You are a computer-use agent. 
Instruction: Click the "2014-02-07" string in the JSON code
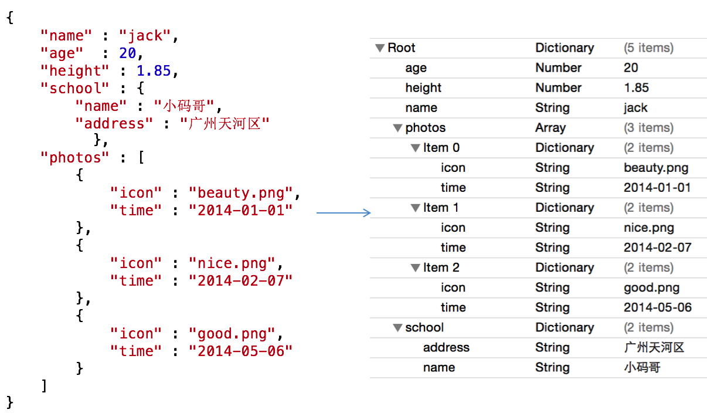240,281
